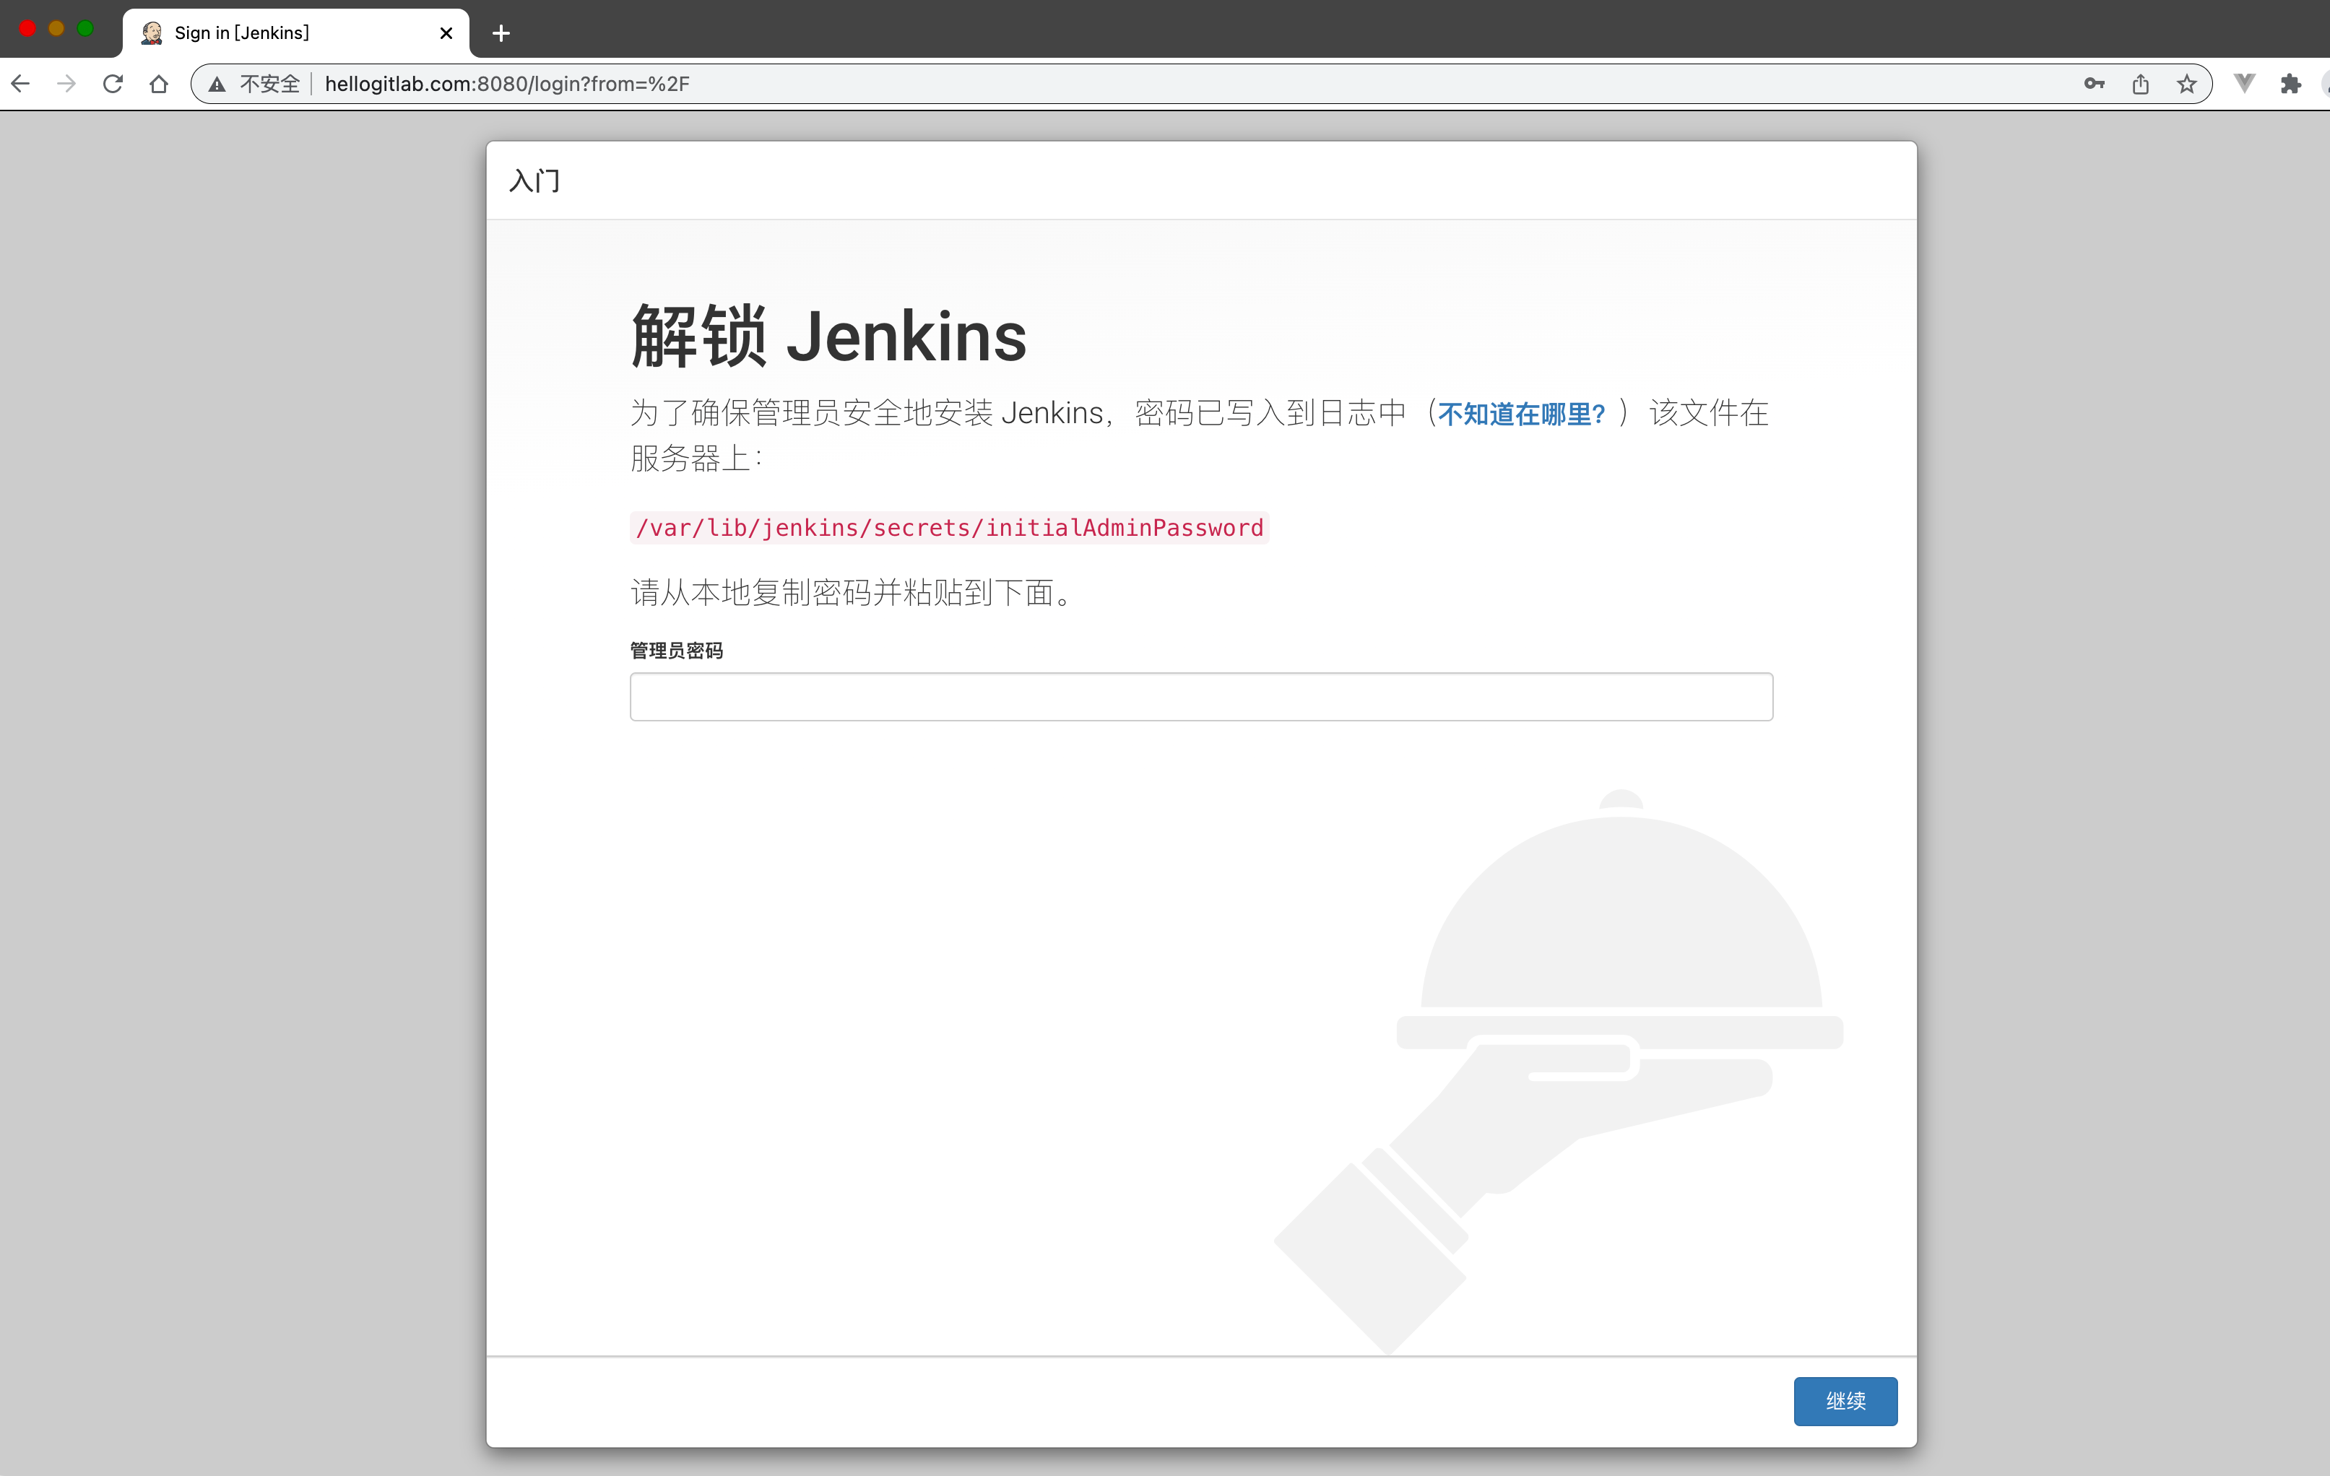Go to browser home page
2330x1476 pixels.
click(x=159, y=84)
